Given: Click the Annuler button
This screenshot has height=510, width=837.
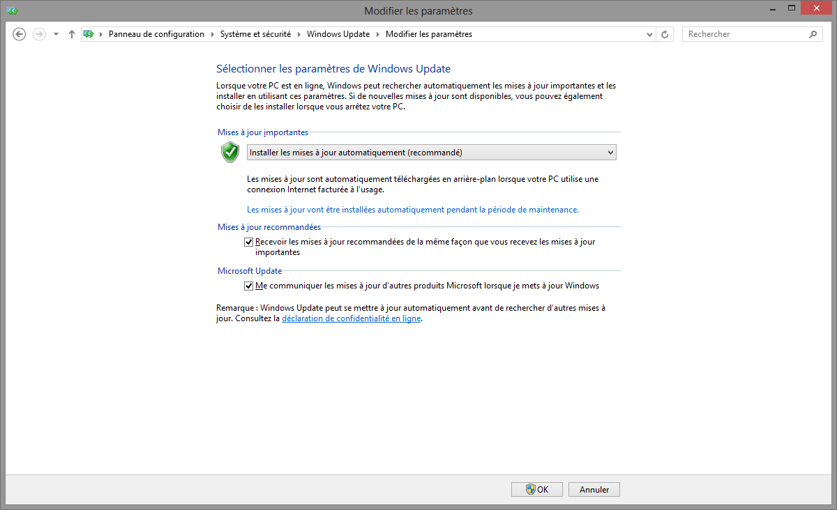Looking at the screenshot, I should pos(594,490).
